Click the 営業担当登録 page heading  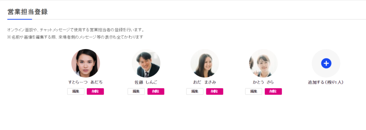[x=28, y=12]
